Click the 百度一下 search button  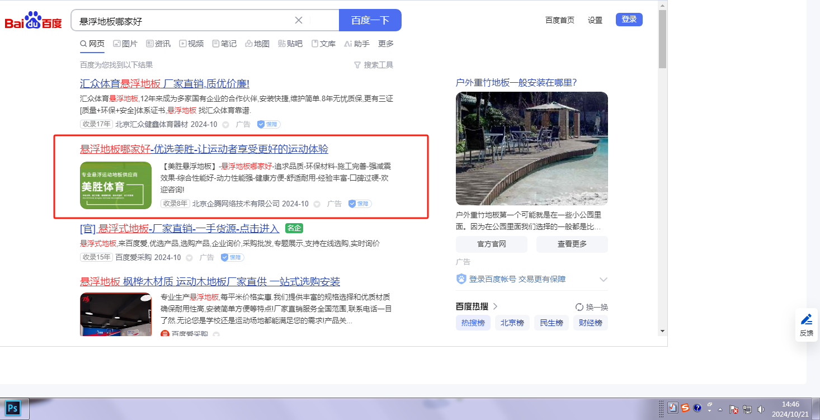point(370,20)
